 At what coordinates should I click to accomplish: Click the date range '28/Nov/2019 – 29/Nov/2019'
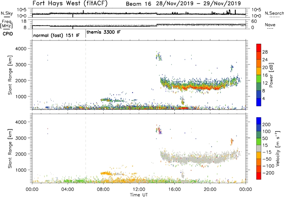pos(198,4)
